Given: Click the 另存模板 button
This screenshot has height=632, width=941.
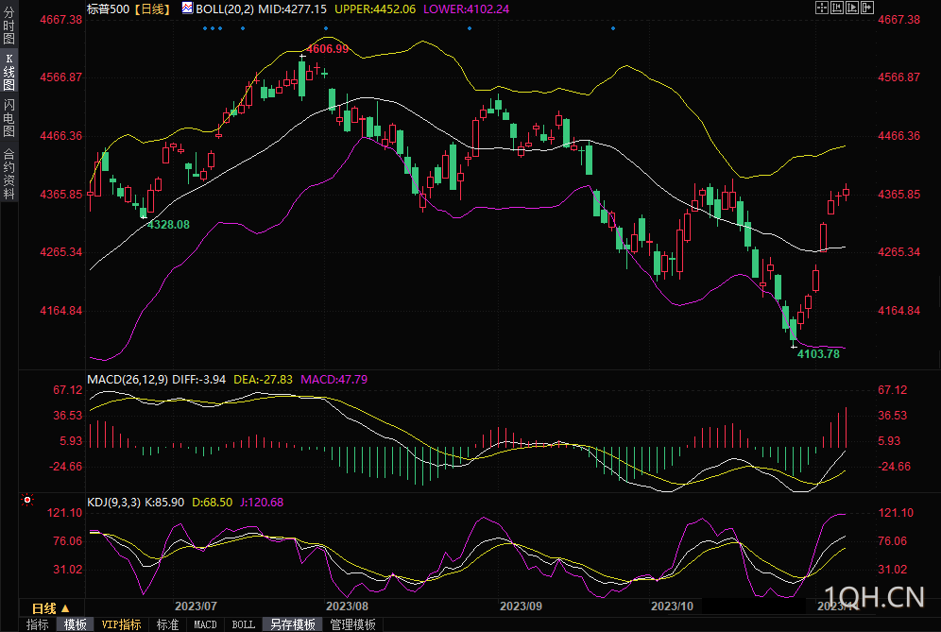Looking at the screenshot, I should 292,624.
